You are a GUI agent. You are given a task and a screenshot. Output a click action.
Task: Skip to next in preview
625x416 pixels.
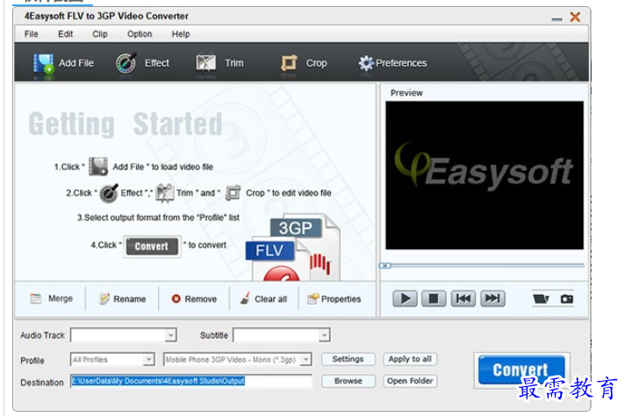(x=492, y=298)
